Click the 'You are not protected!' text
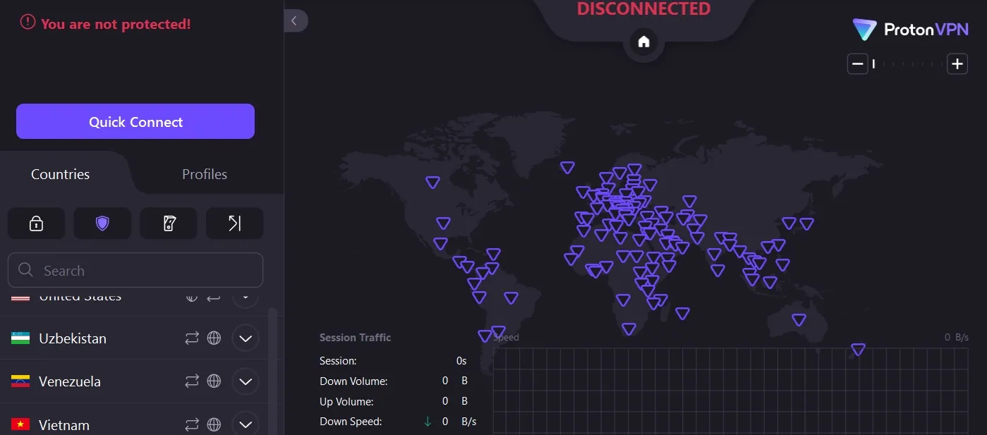 (x=116, y=23)
